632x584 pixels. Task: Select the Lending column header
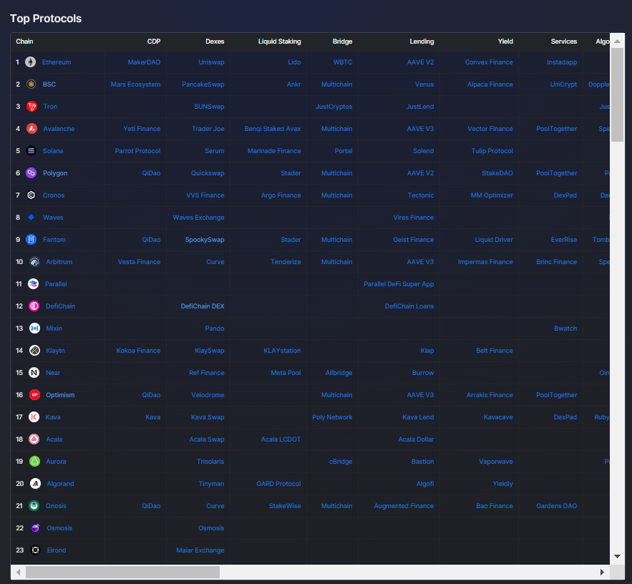tap(422, 42)
